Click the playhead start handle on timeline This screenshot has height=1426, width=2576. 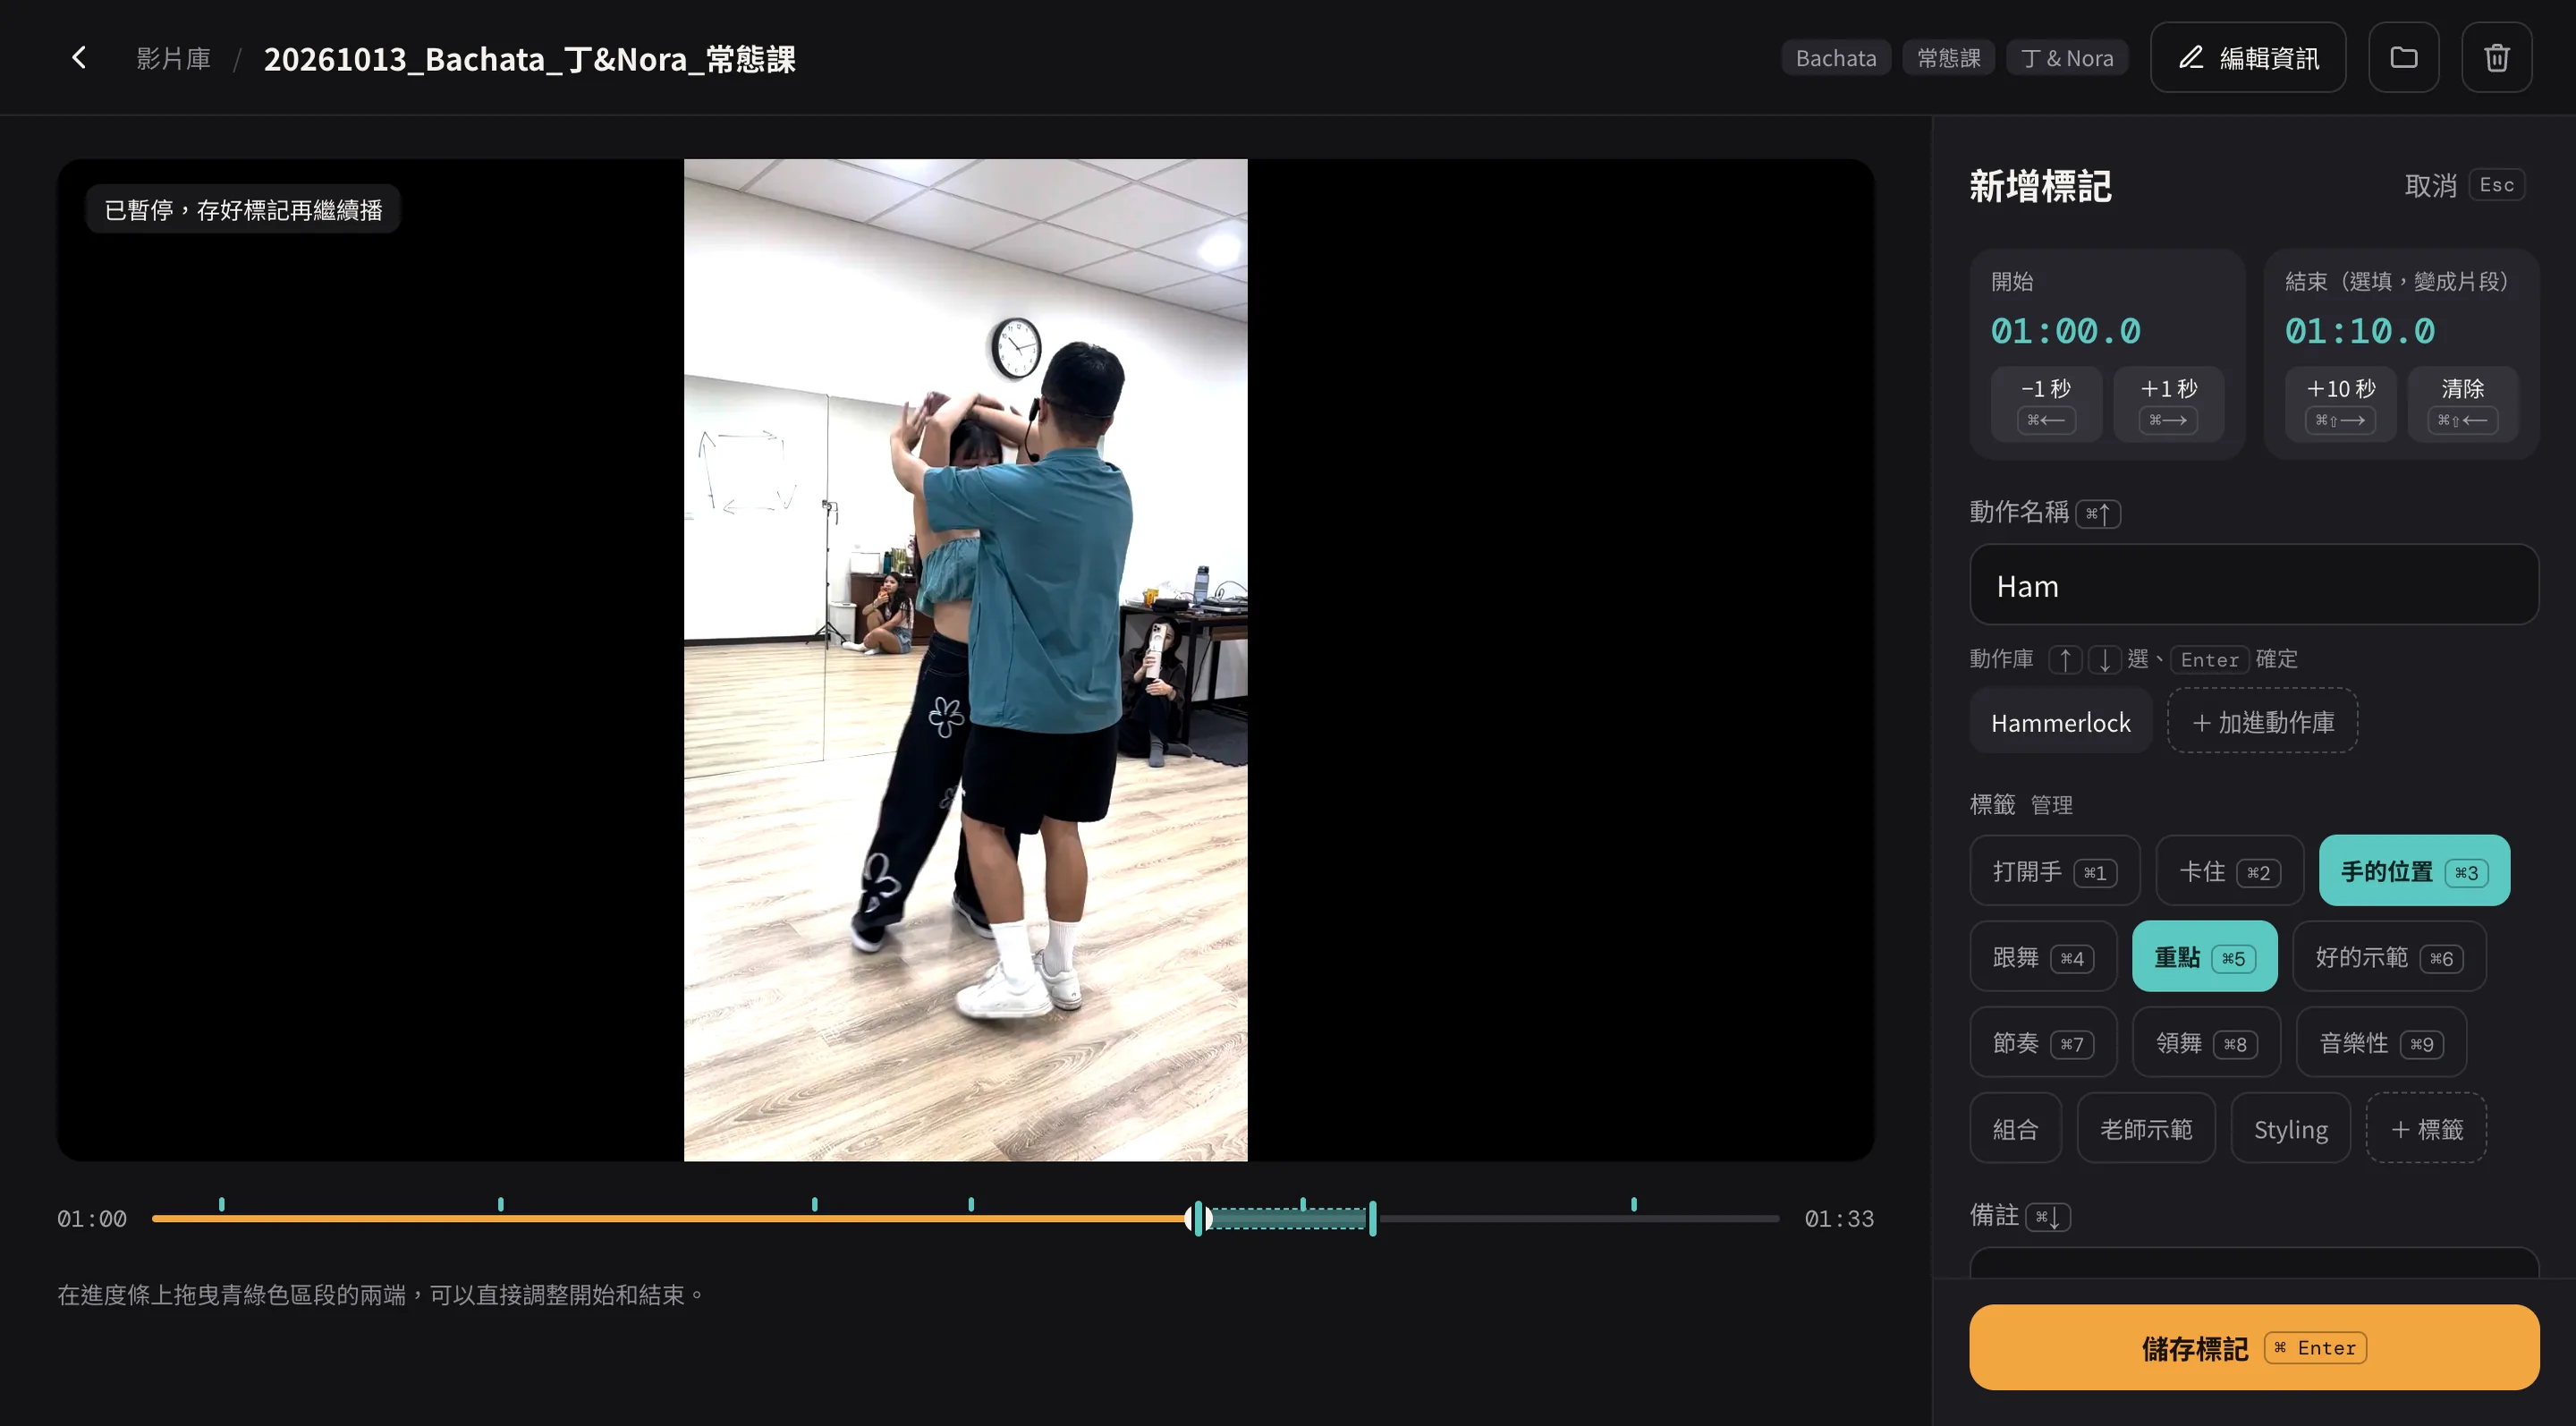[x=1198, y=1218]
